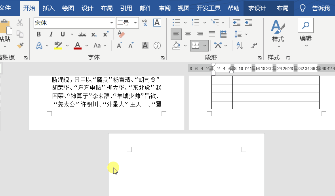Select the Format Painter brush
This screenshot has height=196, width=335.
coord(20,45)
